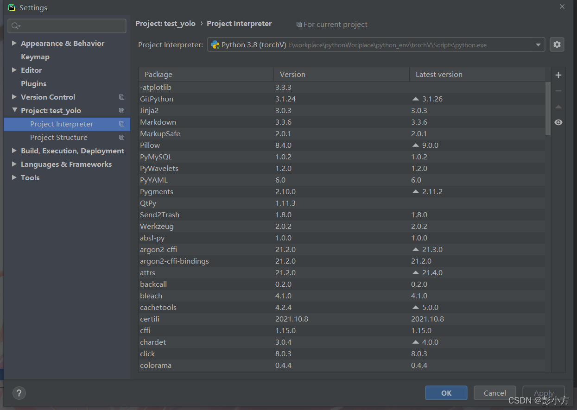Viewport: 577px width, 410px height.
Task: Select the PyYAML package row
Action: coord(342,180)
